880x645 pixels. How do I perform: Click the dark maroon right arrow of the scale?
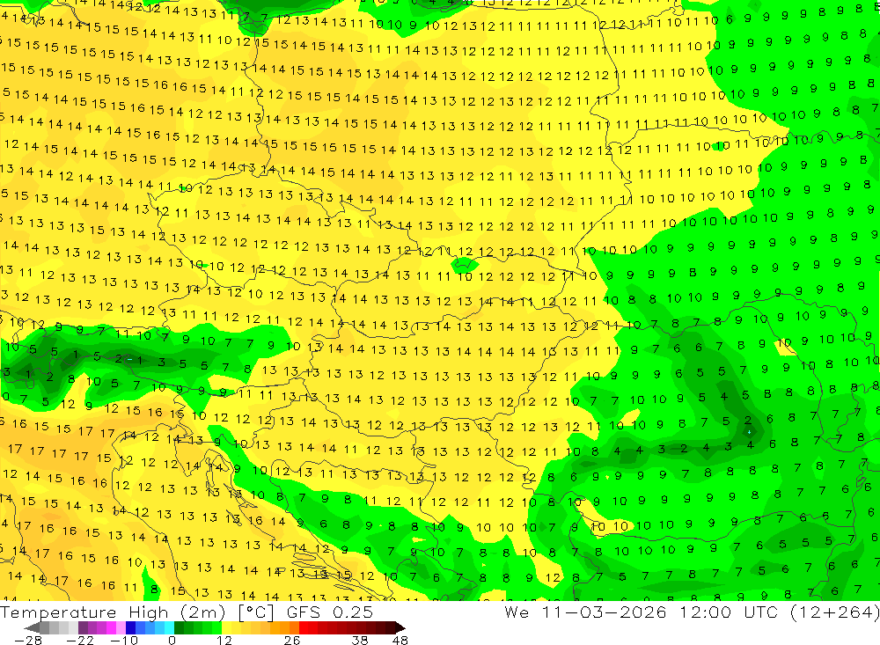[x=400, y=628]
